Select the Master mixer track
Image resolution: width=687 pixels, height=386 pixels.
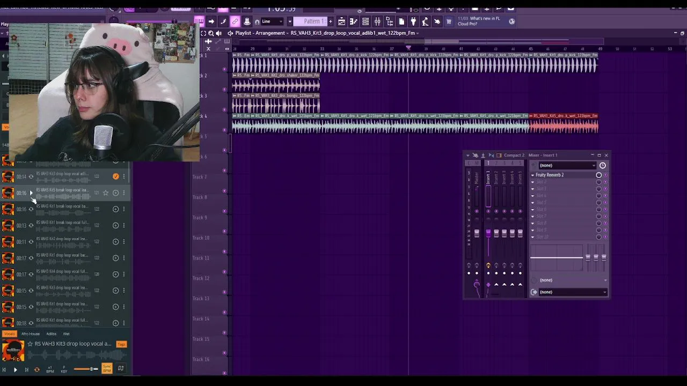point(477,179)
